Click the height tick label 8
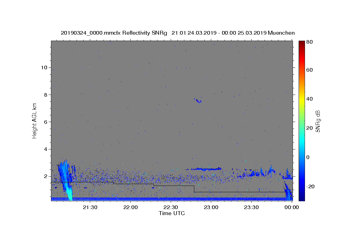The image size is (362, 241). coord(46,95)
